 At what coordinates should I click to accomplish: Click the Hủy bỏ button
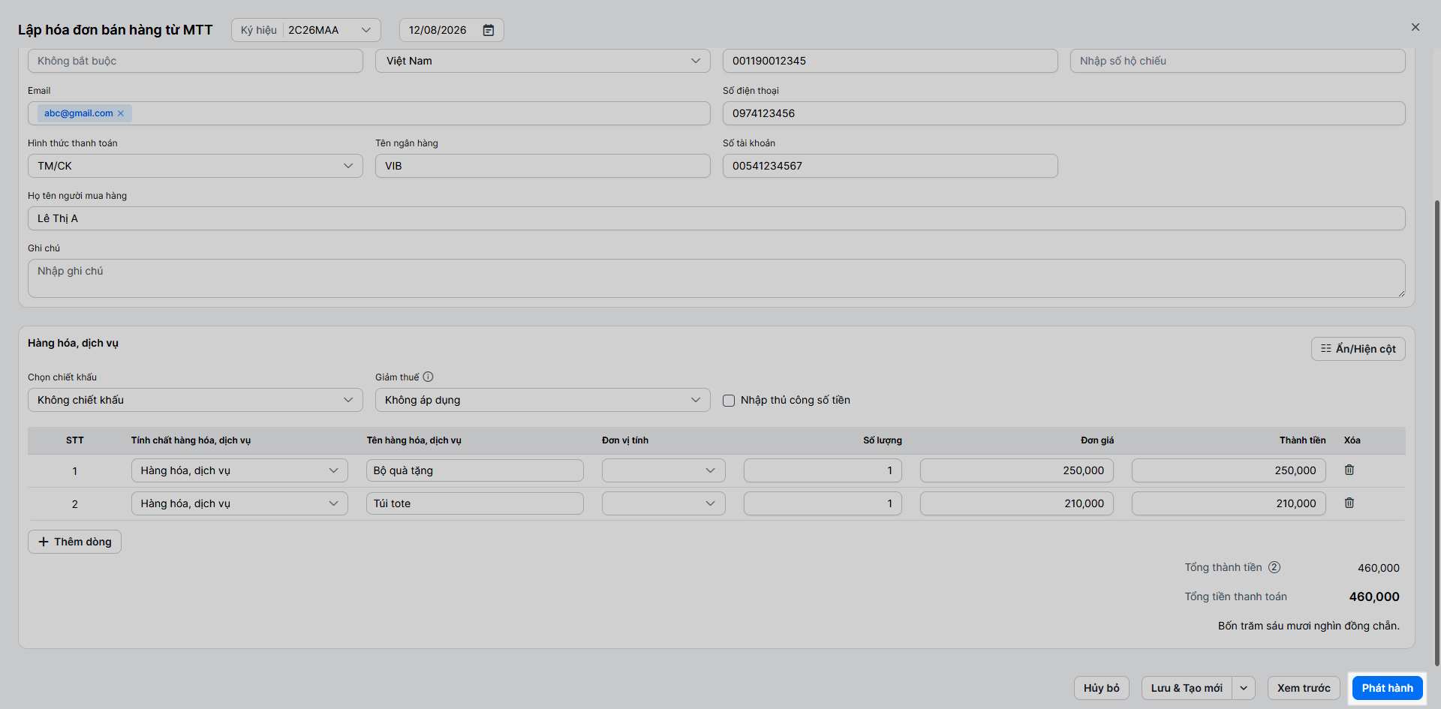pyautogui.click(x=1101, y=688)
